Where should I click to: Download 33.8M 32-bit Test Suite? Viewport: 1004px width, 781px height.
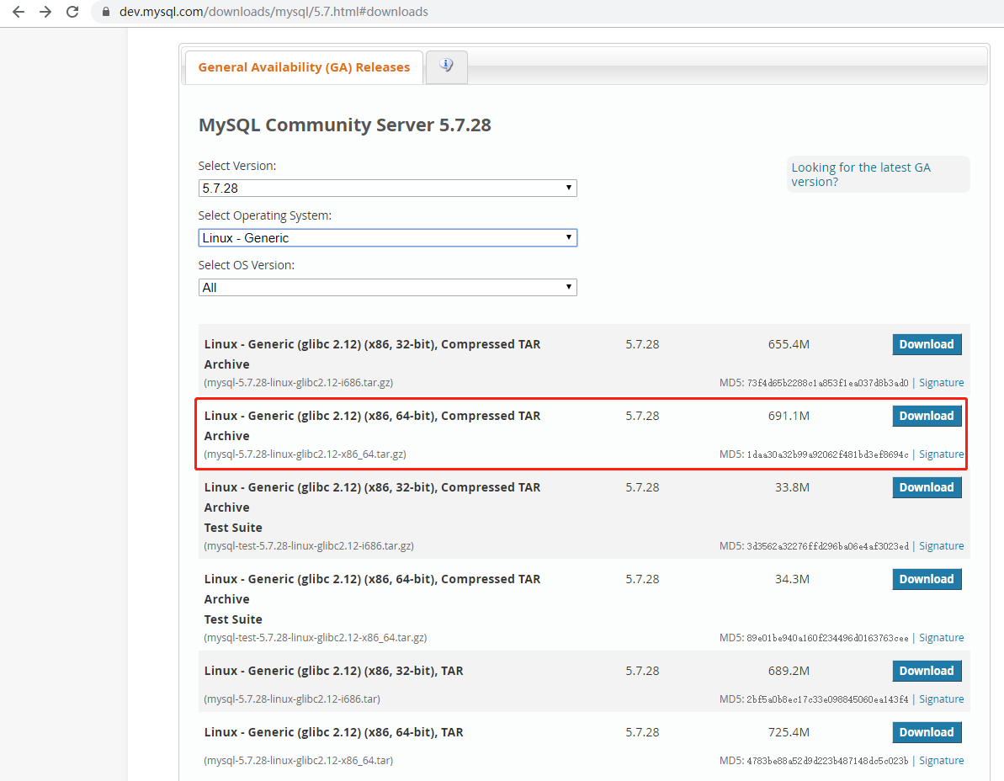tap(927, 488)
